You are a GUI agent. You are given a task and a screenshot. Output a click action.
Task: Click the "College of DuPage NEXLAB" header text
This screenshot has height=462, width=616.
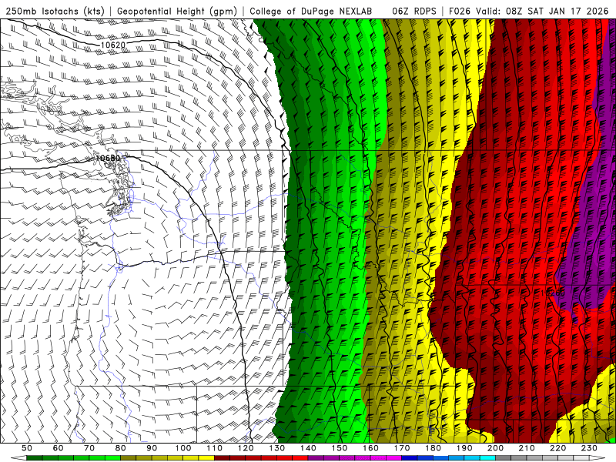tap(310, 11)
